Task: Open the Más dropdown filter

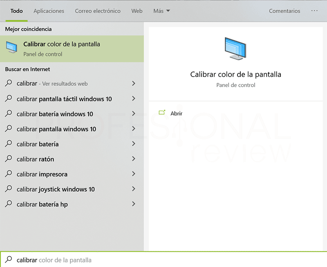Action: 161,11
